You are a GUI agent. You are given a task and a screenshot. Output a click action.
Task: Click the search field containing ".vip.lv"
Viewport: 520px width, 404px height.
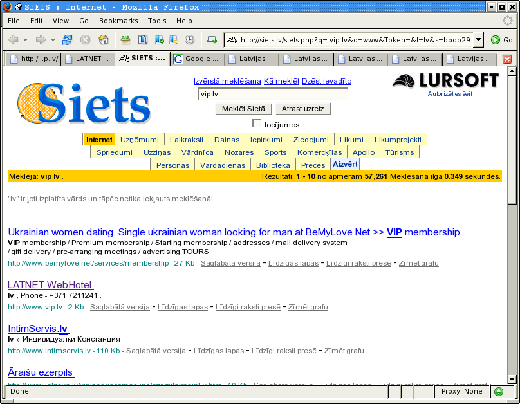point(272,95)
